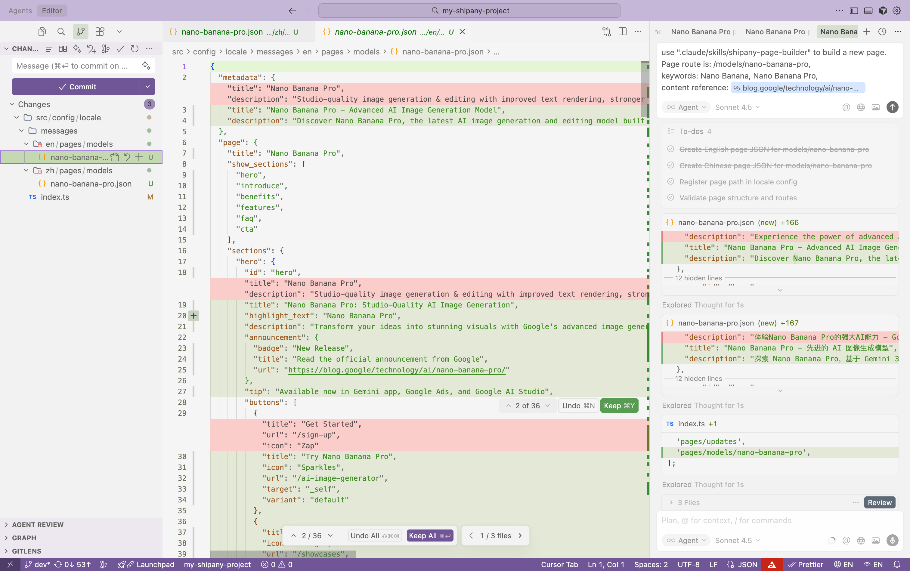Expand the AGENT REVIEW section
910x571 pixels.
point(37,525)
